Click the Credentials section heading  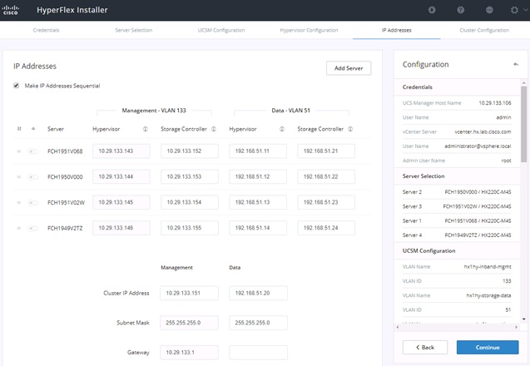point(417,87)
